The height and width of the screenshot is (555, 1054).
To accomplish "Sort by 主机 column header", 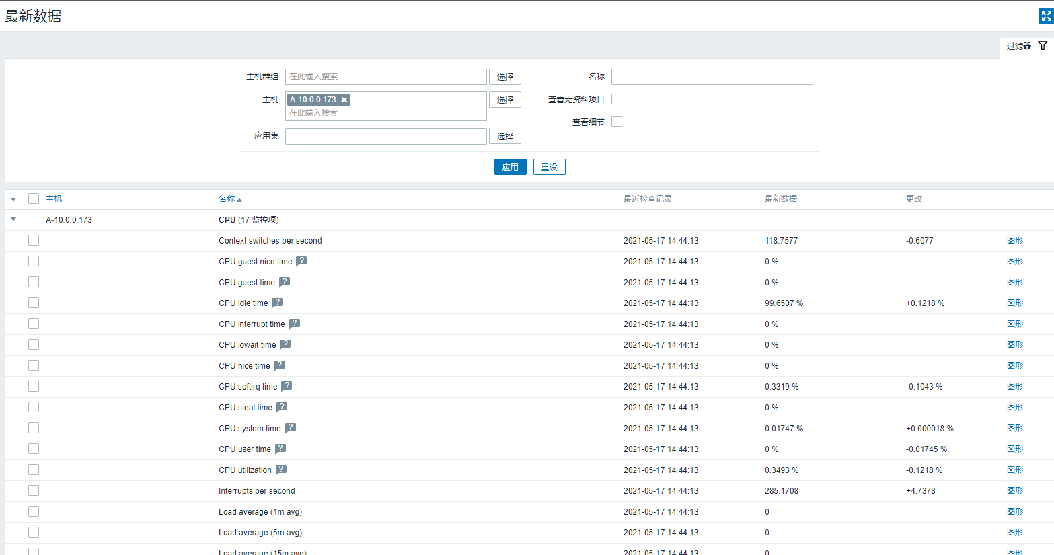I will [54, 199].
